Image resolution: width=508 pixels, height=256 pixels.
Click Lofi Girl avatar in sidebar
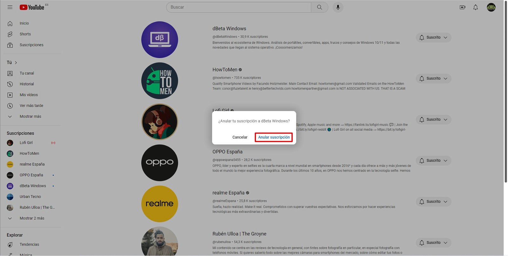coord(10,143)
